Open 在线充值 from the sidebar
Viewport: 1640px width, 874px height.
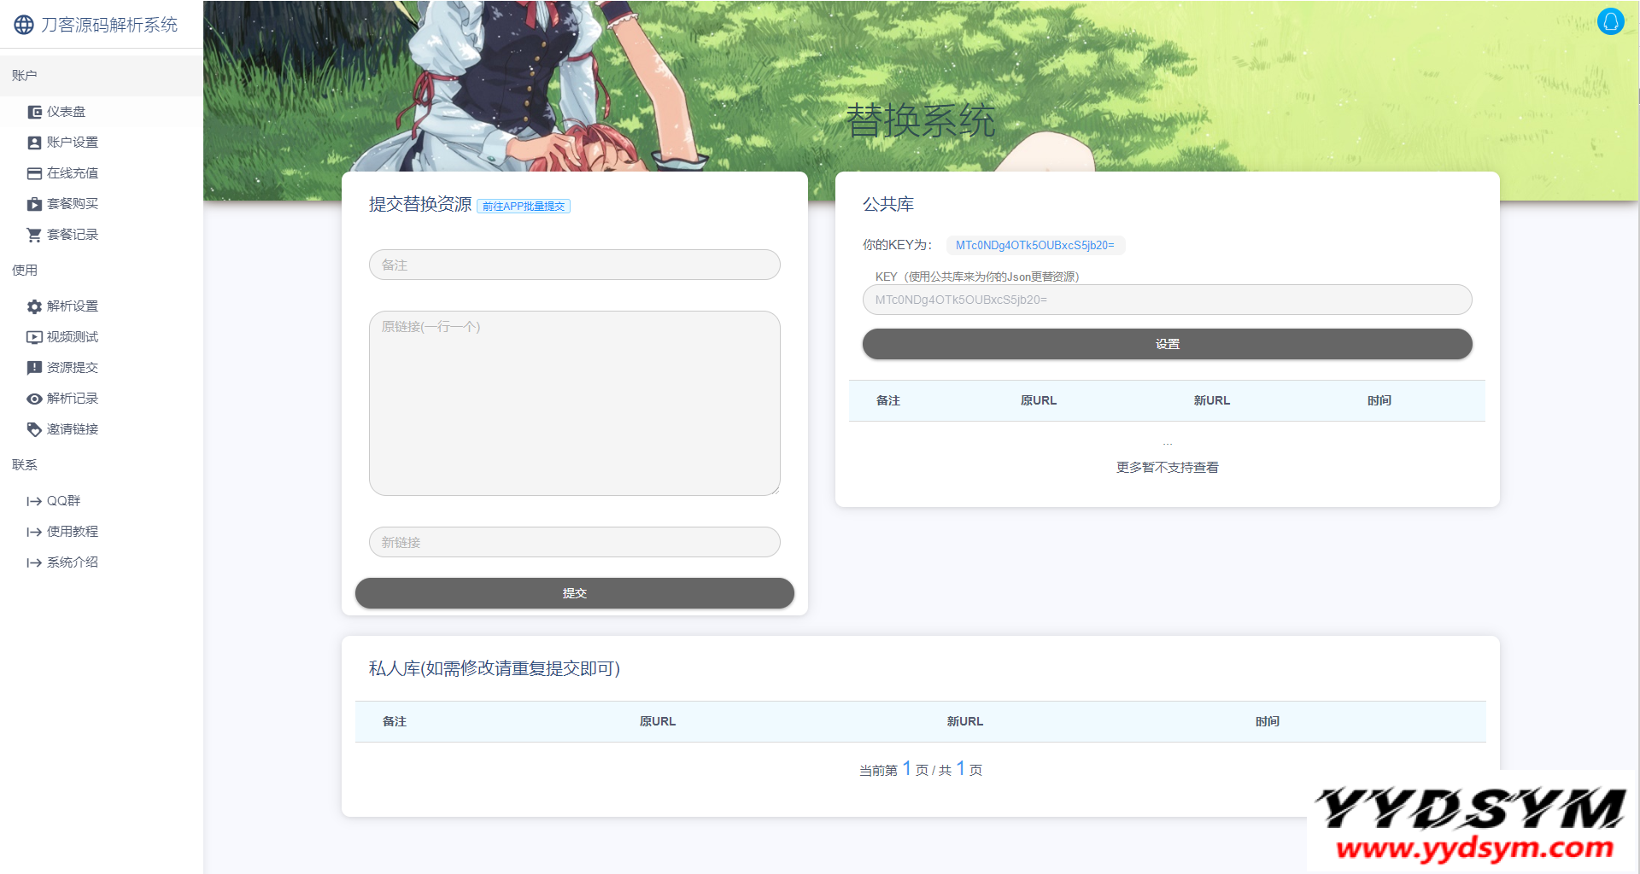(101, 173)
